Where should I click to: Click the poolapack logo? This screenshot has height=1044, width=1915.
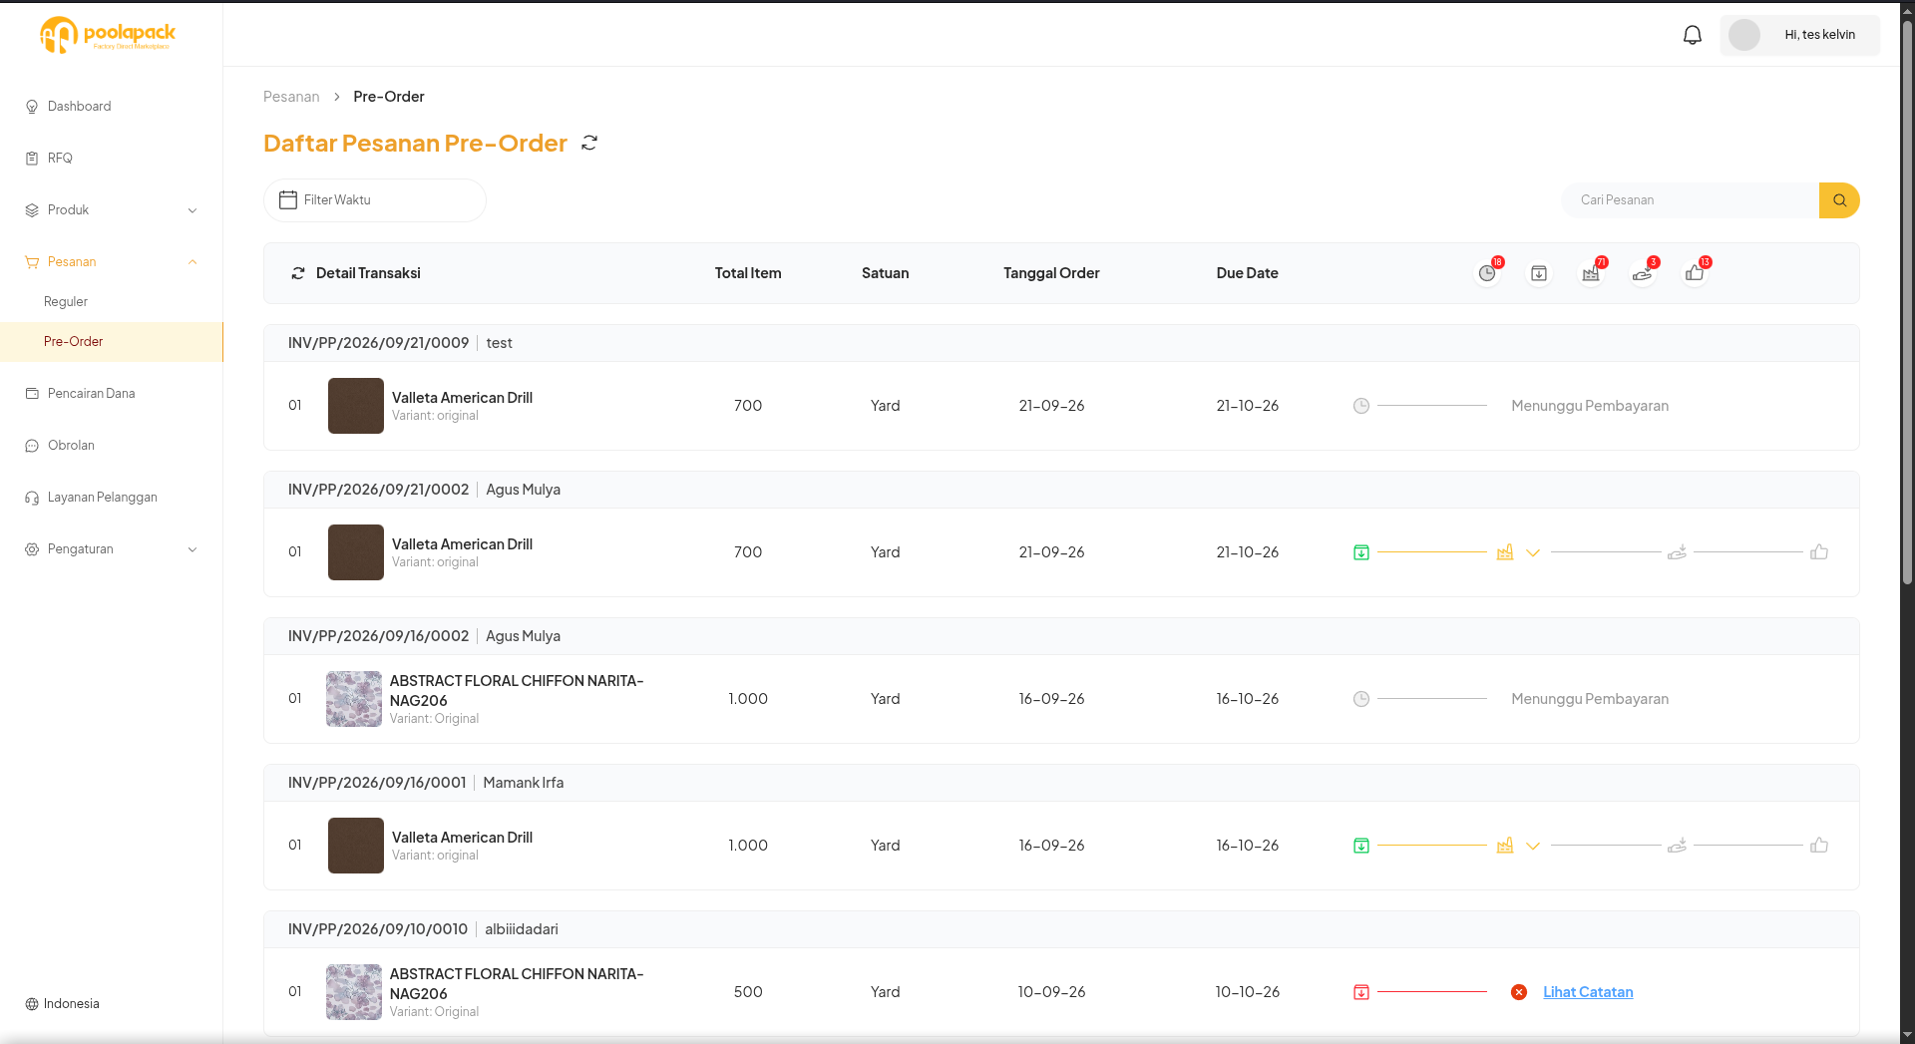(x=108, y=34)
